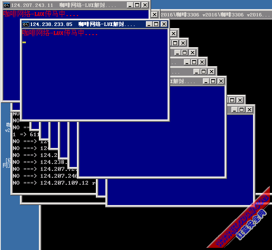Close the rightmost bottom cascaded console window
The image size is (272, 250).
click(x=250, y=110)
